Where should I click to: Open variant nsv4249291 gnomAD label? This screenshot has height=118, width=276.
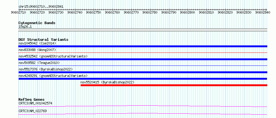point(53,76)
